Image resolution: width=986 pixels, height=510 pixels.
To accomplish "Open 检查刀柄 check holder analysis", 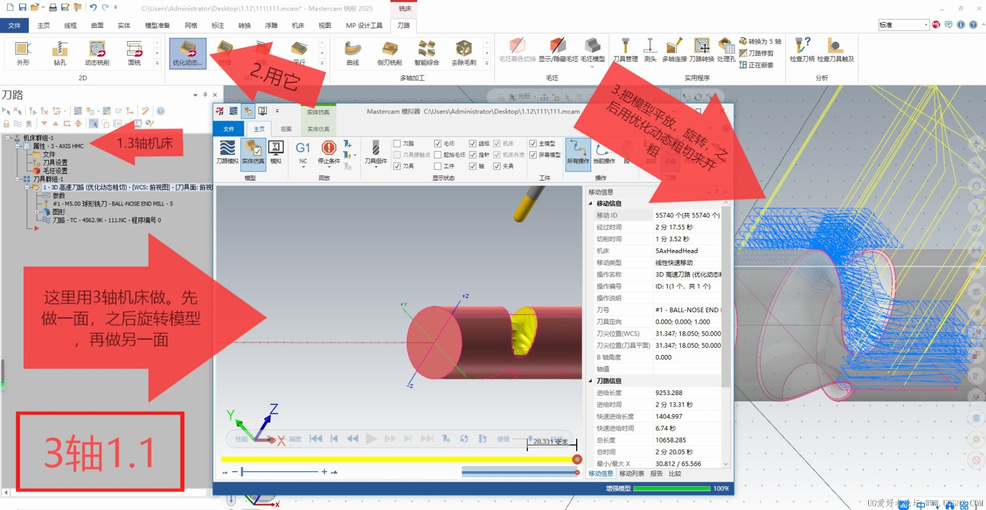I will [x=802, y=50].
